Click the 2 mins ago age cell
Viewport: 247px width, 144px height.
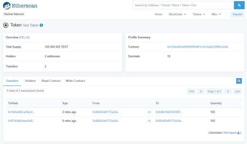pyautogui.click(x=69, y=112)
